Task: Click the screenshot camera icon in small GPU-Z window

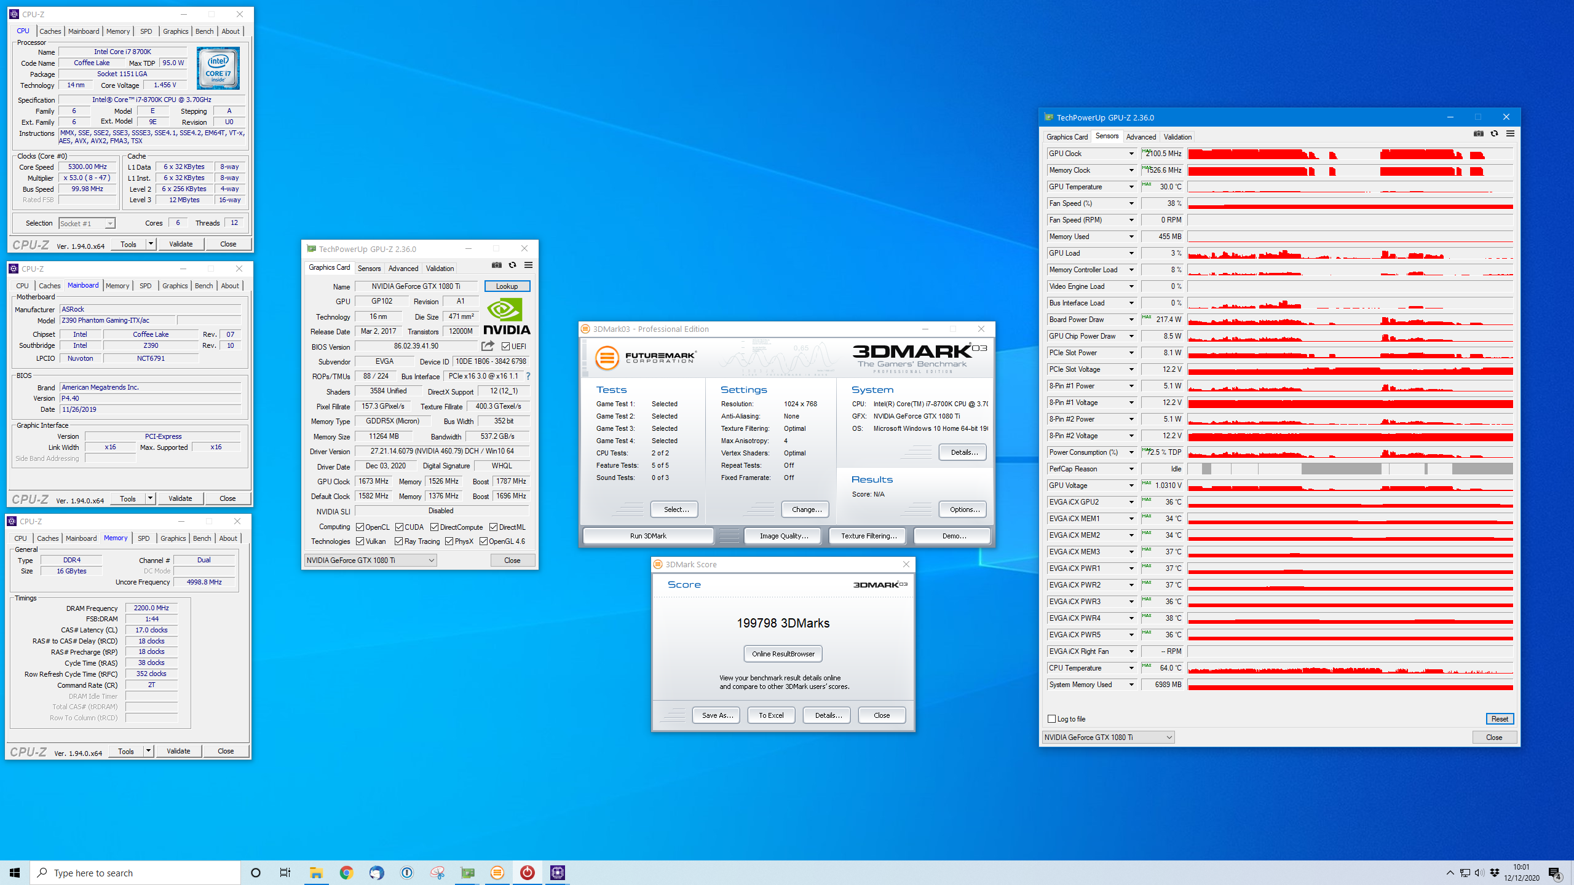Action: 496,265
